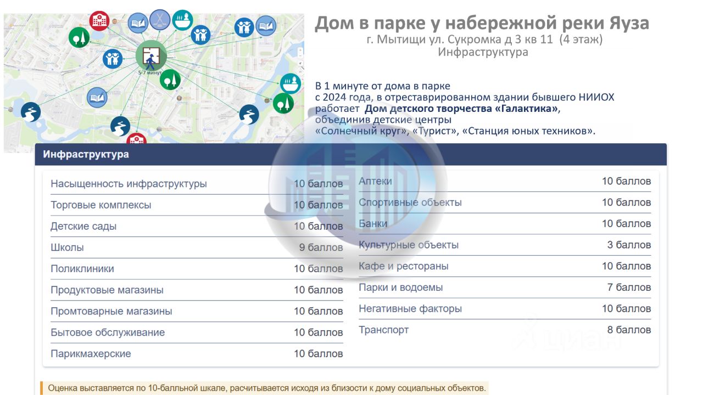The height and width of the screenshot is (395, 703).
Task: Select the 'Бытовое обслуживание' row label
Action: pyautogui.click(x=108, y=332)
